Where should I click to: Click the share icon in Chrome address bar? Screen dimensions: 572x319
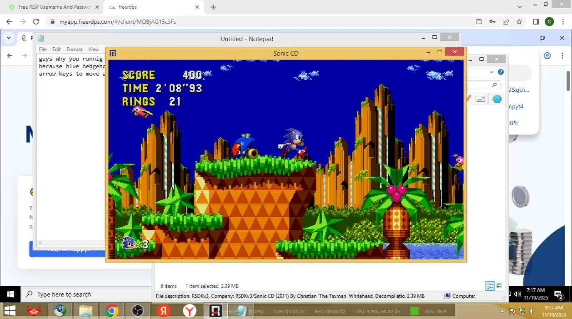(x=506, y=22)
